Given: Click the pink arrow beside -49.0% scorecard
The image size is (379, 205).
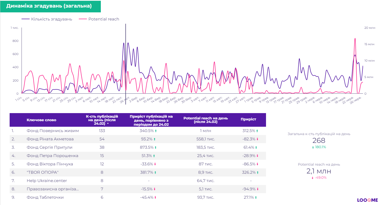Looking at the screenshot, I should (312, 178).
